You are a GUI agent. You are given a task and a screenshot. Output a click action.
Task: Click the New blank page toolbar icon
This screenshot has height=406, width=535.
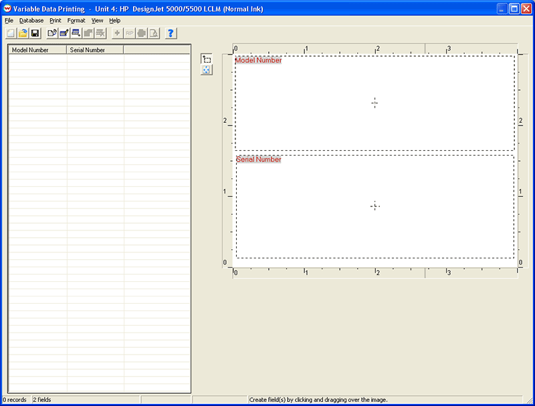(11, 33)
